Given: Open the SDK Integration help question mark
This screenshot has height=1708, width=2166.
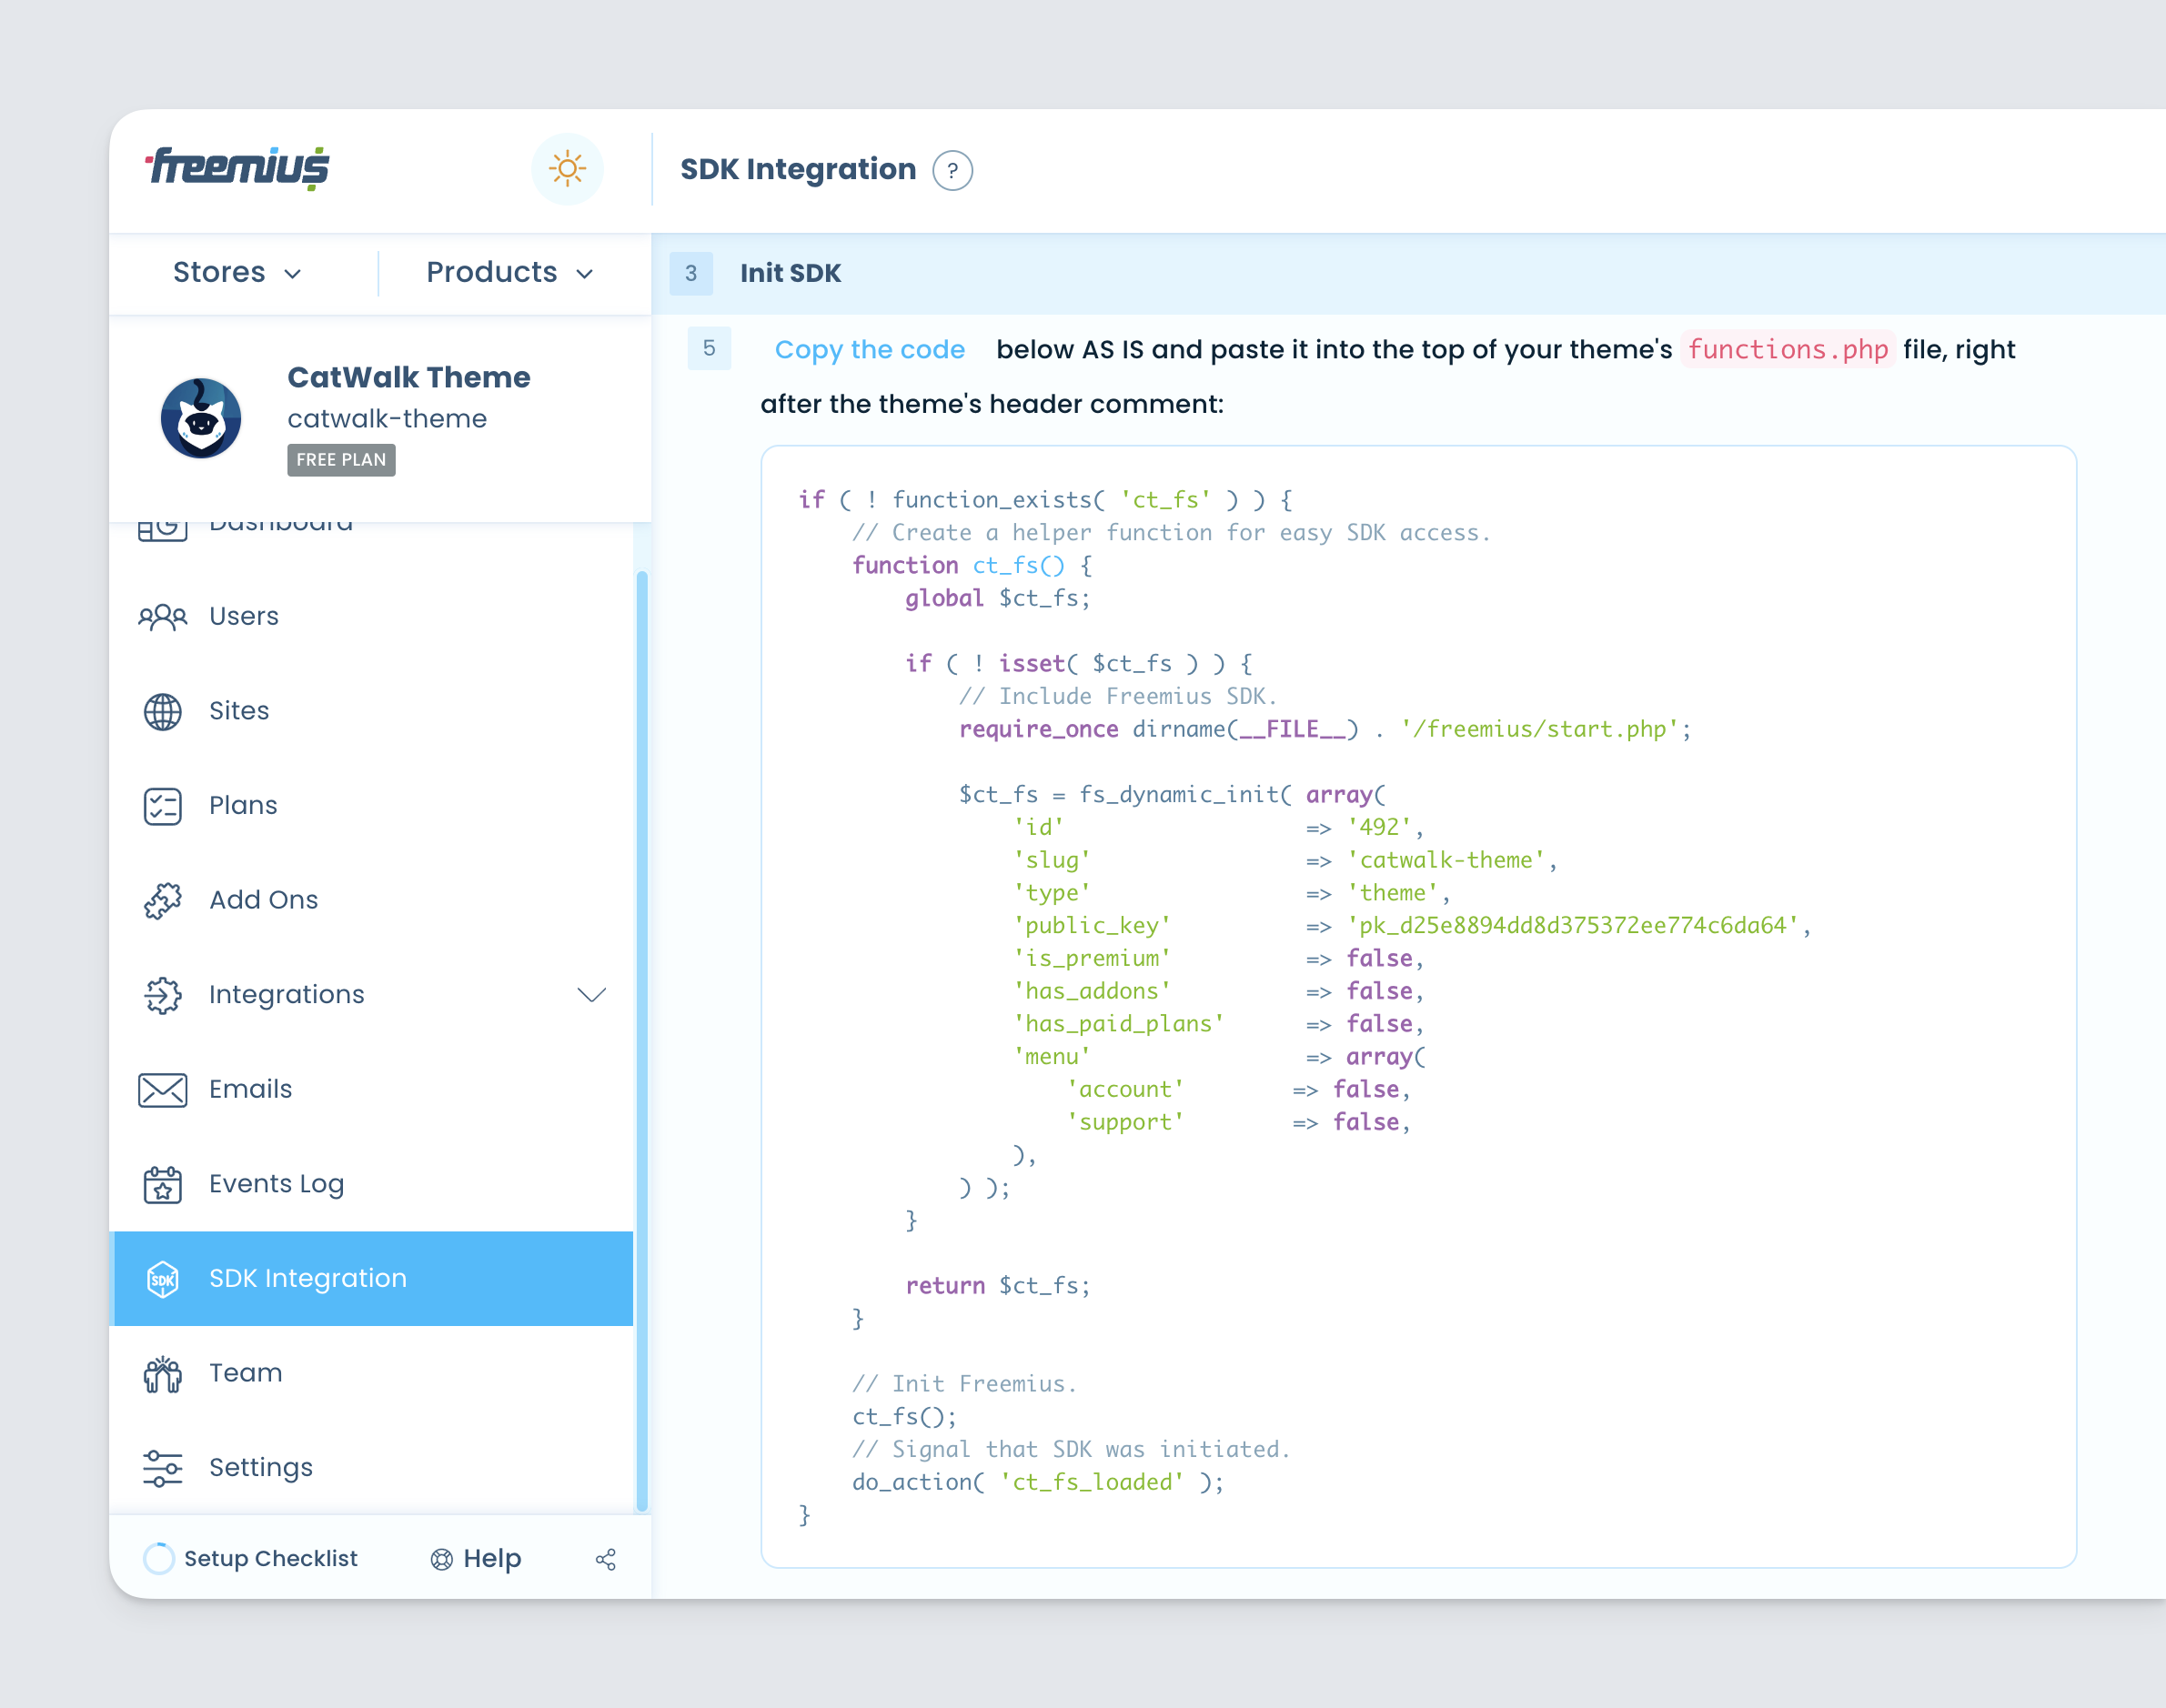Looking at the screenshot, I should pyautogui.click(x=952, y=170).
